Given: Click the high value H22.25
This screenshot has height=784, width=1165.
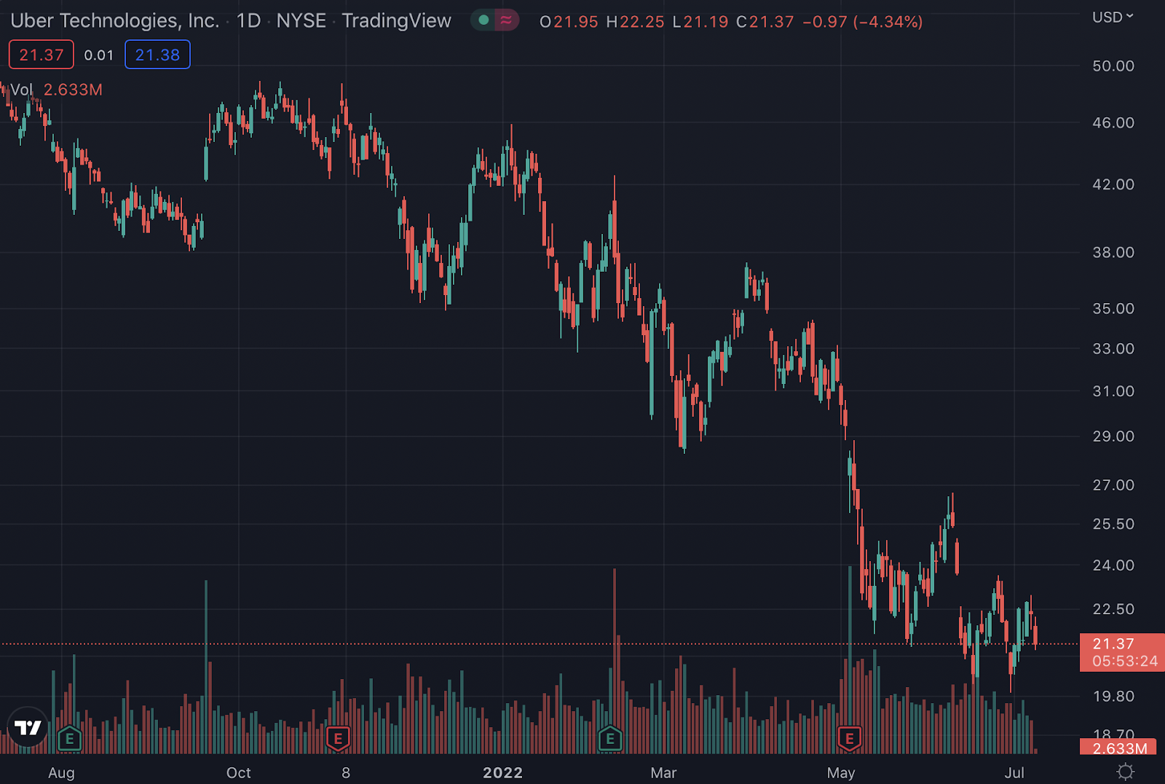Looking at the screenshot, I should click(635, 22).
